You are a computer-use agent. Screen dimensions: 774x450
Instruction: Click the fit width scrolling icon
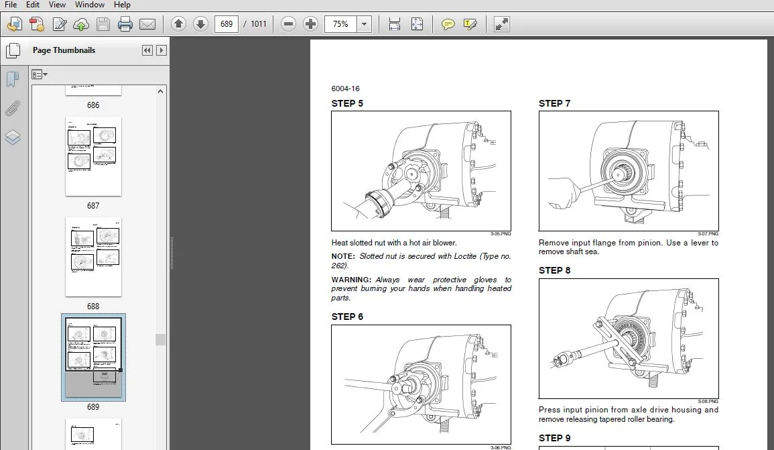click(x=395, y=23)
